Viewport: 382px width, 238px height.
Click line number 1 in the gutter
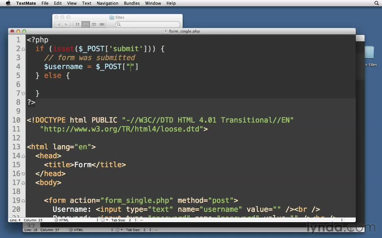(x=18, y=40)
